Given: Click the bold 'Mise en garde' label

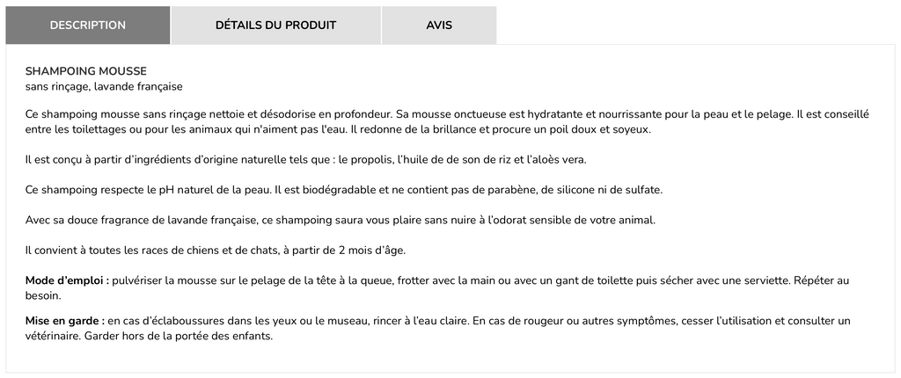Looking at the screenshot, I should (65, 321).
